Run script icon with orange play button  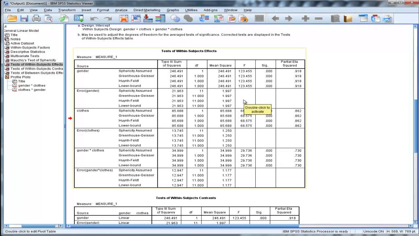click(244, 19)
